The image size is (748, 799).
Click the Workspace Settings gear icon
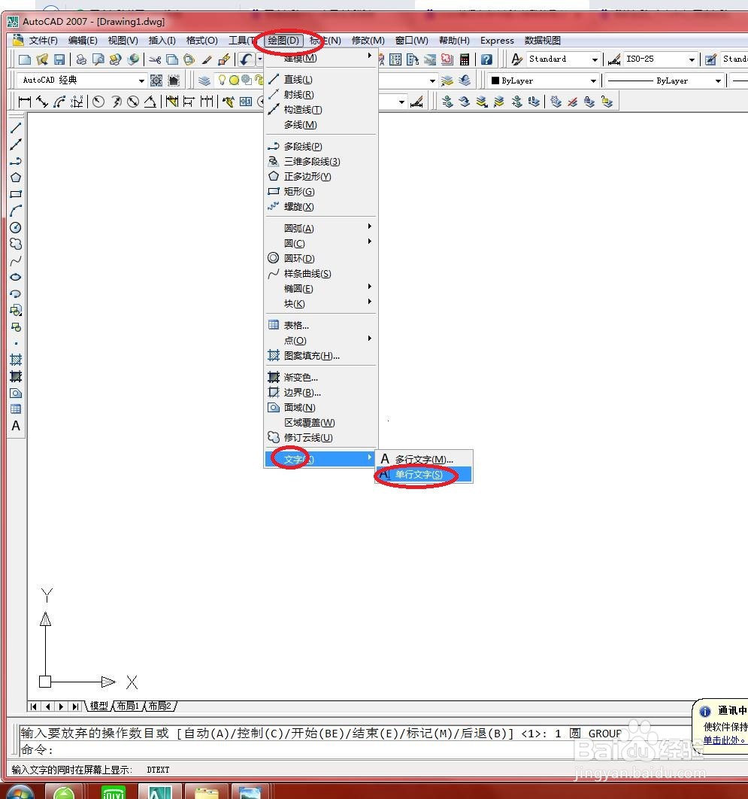pos(156,81)
